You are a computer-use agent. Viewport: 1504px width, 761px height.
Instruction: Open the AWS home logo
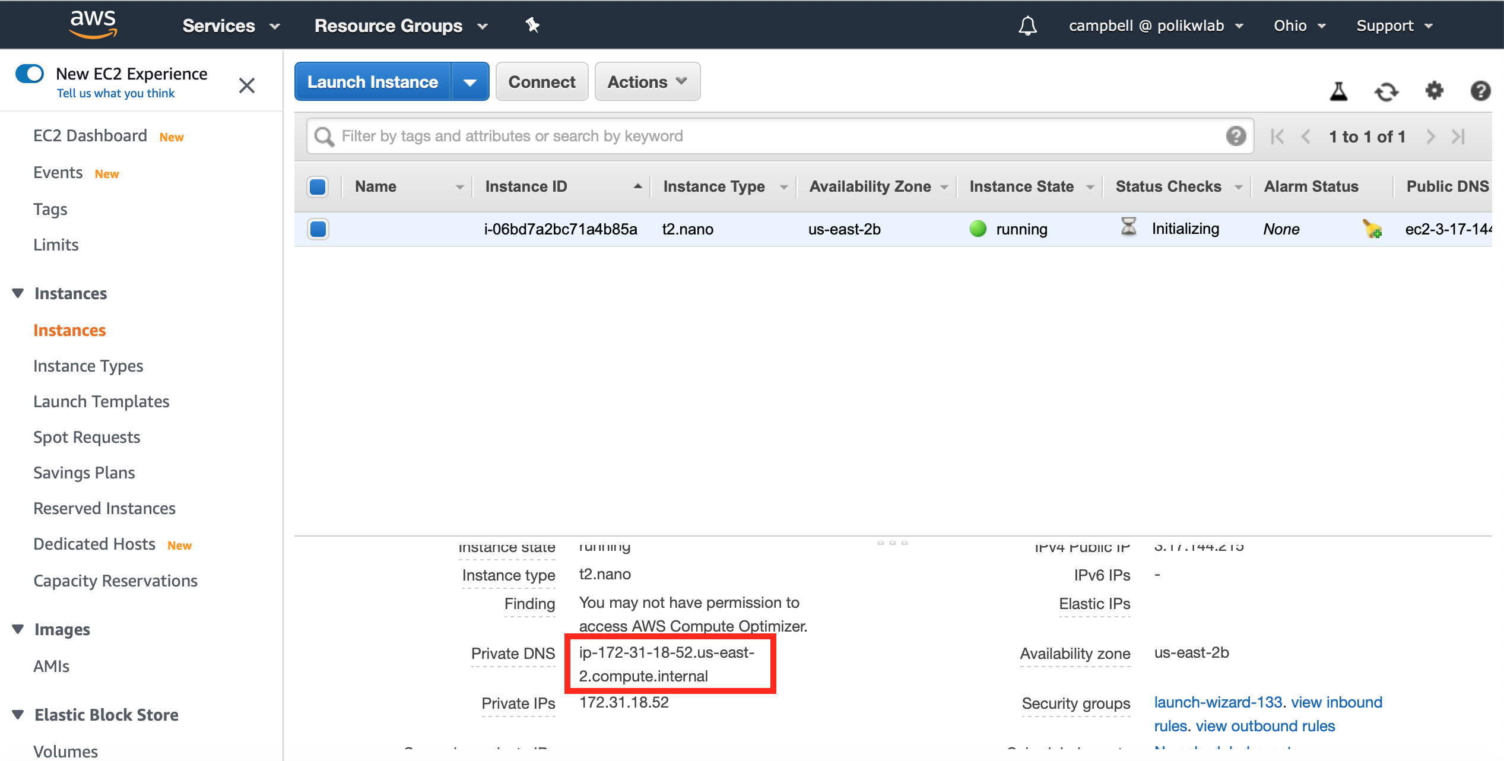(93, 25)
